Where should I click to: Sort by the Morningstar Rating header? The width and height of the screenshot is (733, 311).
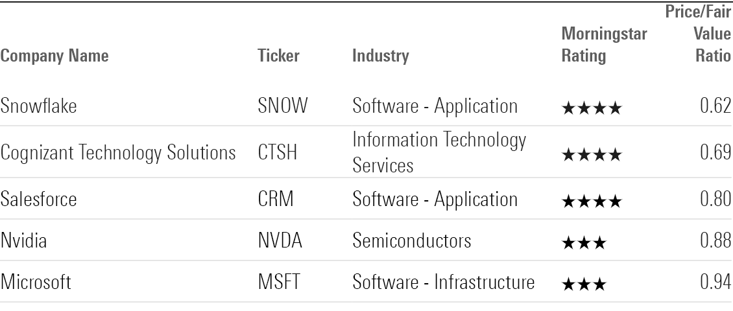point(604,45)
